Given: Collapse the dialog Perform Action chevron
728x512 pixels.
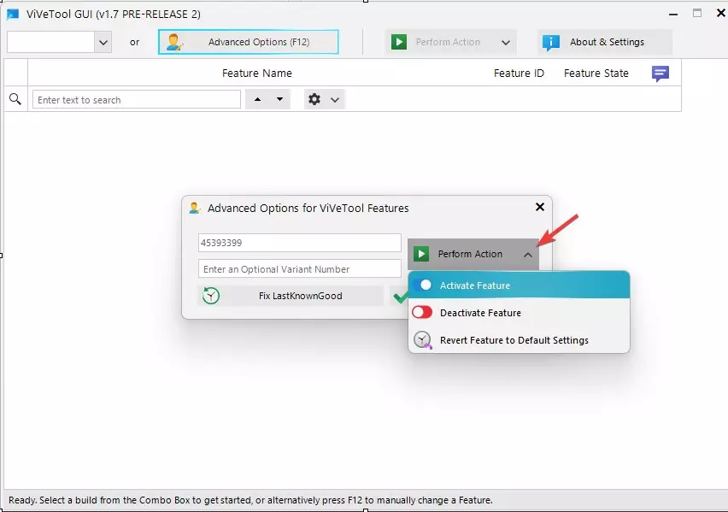Looking at the screenshot, I should 528,255.
